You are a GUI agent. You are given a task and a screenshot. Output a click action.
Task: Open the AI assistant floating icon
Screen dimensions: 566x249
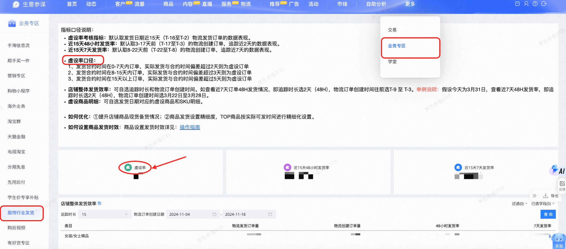[558, 170]
